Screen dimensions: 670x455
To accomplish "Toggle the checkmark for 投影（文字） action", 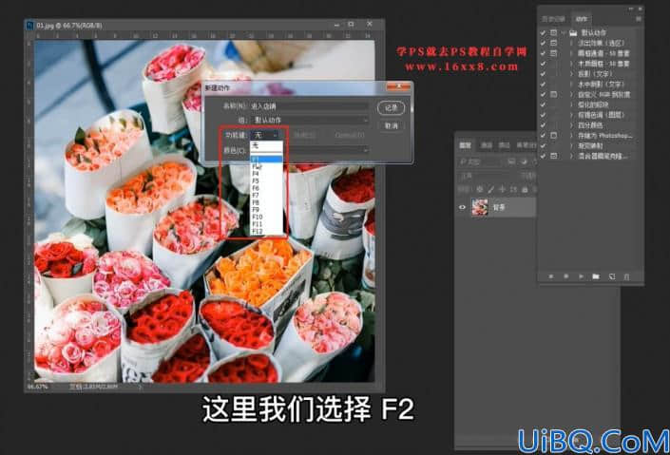I will tap(543, 74).
